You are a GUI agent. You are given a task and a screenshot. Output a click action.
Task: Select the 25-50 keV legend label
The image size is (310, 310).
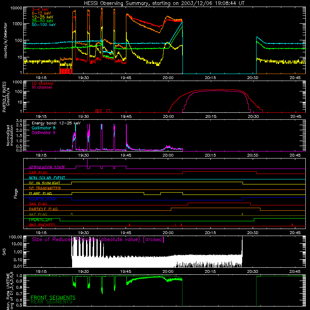point(43,21)
